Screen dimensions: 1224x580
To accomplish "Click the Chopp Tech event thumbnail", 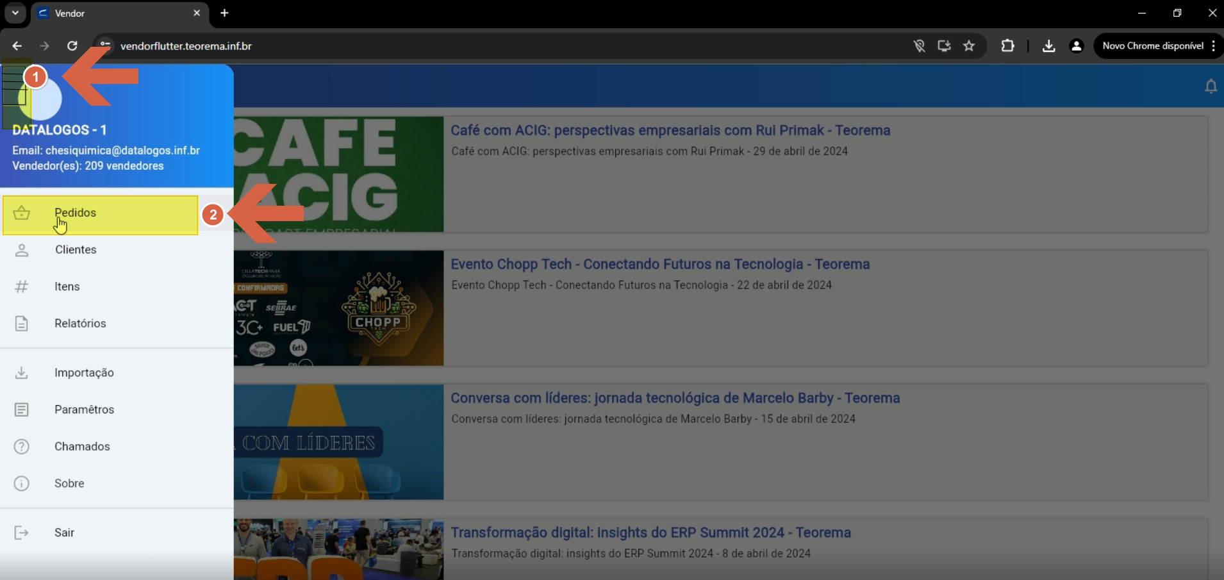I will (338, 308).
